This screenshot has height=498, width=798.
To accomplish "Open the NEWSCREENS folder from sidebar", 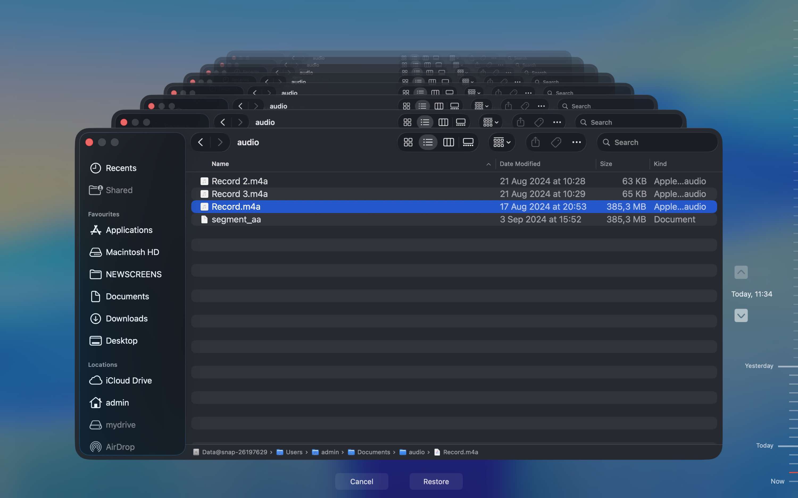I will coord(134,274).
